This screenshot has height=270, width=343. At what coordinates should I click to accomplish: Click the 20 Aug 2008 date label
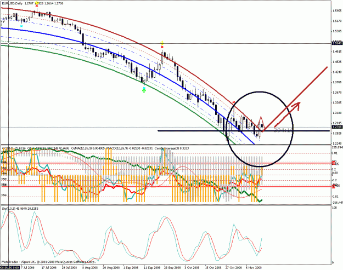click(x=111, y=268)
